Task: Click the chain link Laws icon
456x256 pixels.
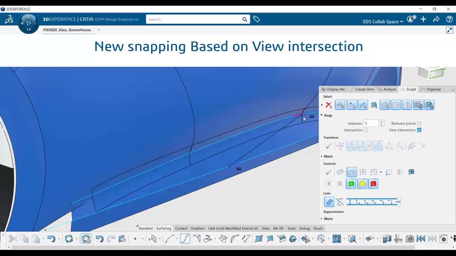Action: pos(329,202)
